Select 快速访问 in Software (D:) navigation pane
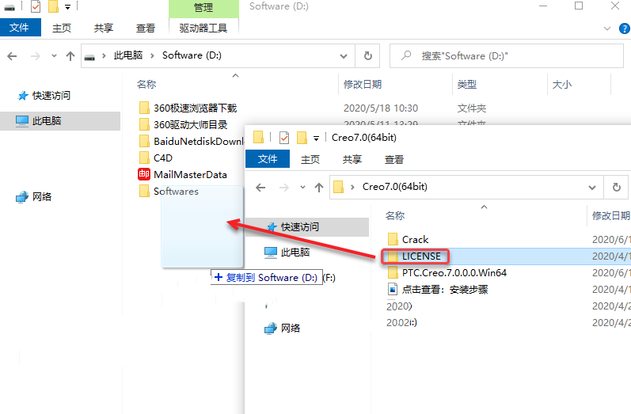The width and height of the screenshot is (631, 414). point(51,95)
